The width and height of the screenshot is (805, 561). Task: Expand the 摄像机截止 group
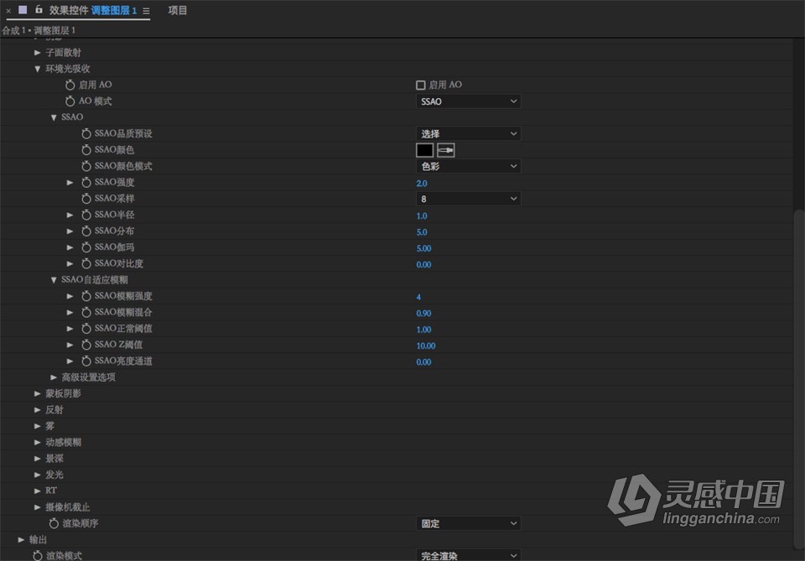click(x=38, y=507)
